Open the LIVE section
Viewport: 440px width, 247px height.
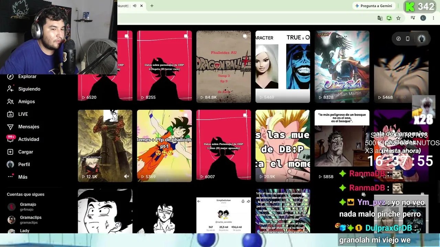tap(18, 114)
